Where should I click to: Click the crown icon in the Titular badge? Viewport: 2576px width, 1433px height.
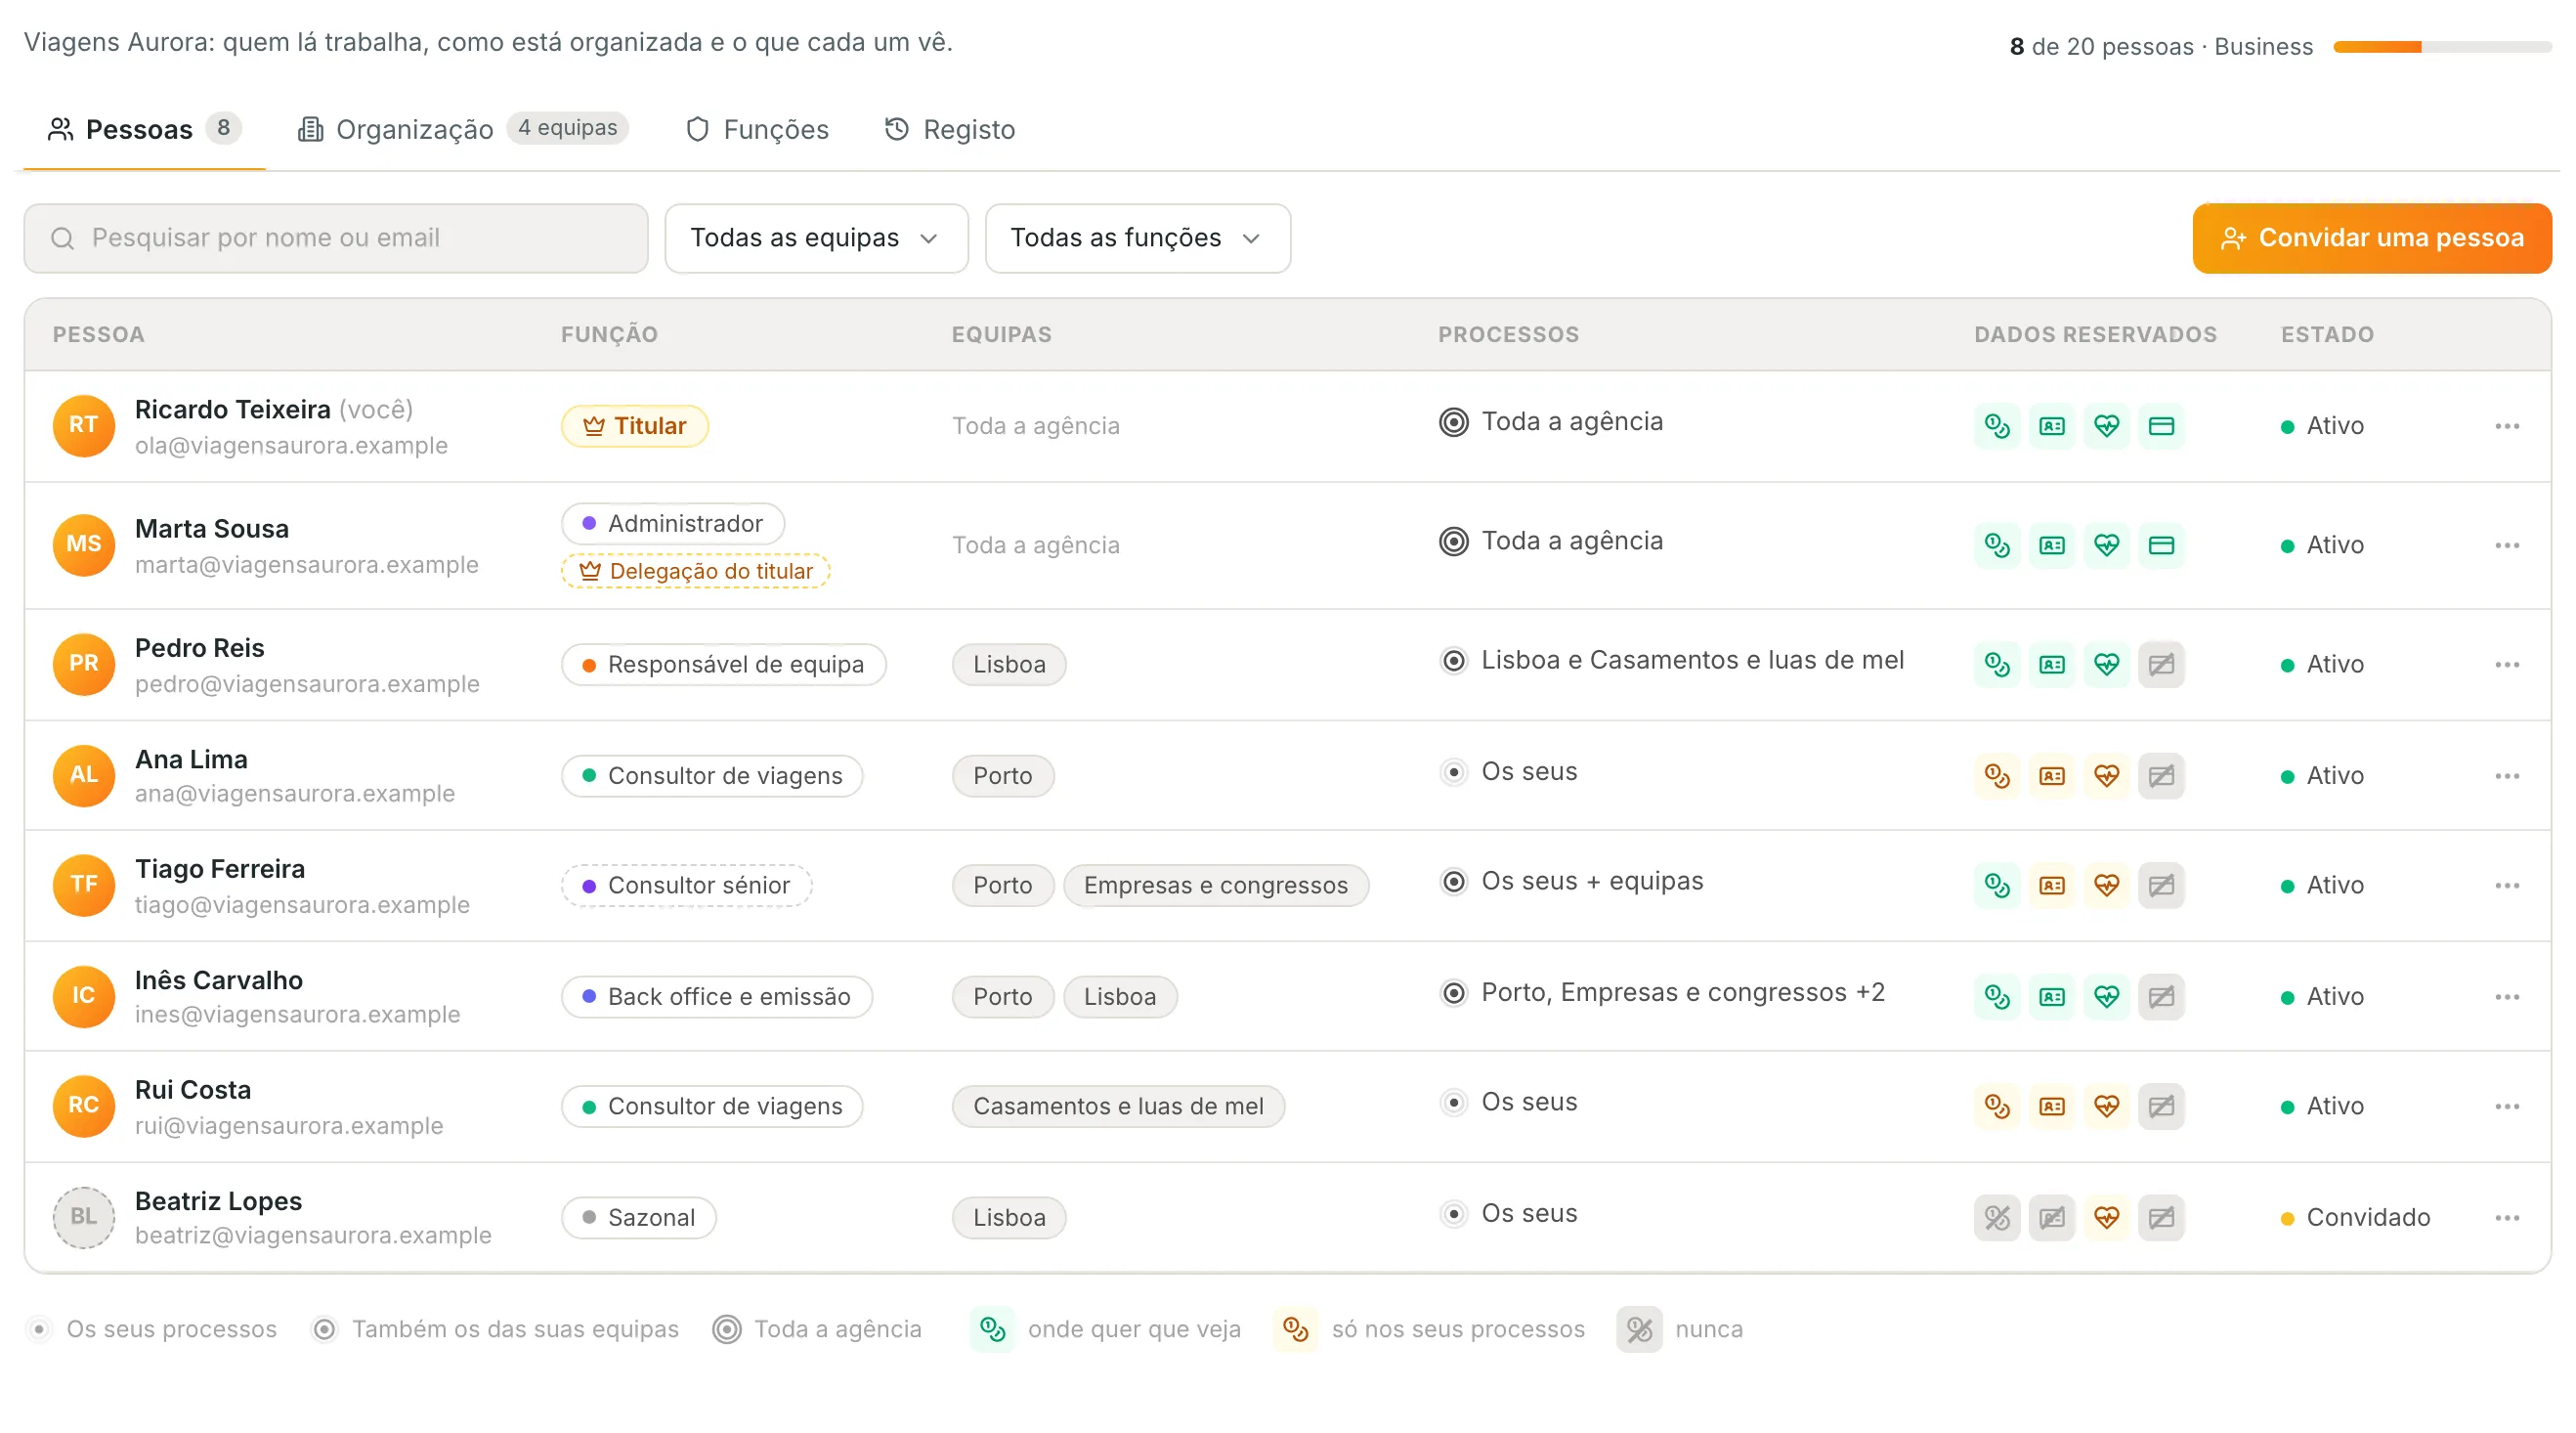(594, 426)
